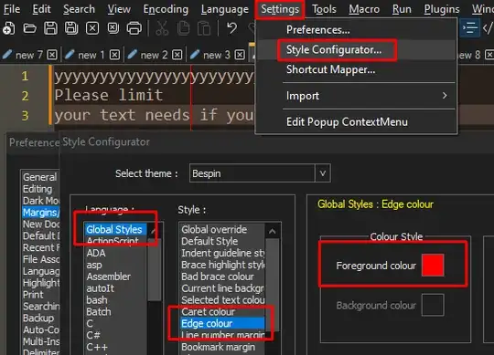This screenshot has width=494, height=355.
Task: Click the red Foreground colour swatch
Action: [x=433, y=266]
